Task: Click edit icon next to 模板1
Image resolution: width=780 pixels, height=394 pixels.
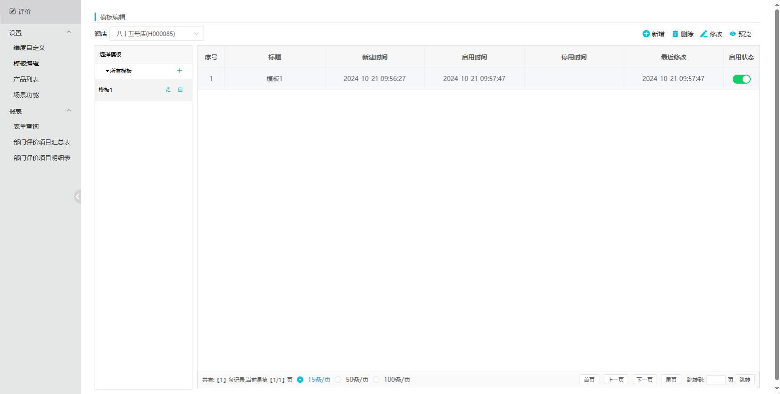Action: click(x=168, y=90)
